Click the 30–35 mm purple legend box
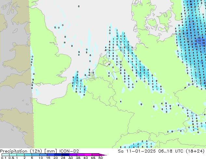Screen dimensions: 206x159 [x=73, y=155]
